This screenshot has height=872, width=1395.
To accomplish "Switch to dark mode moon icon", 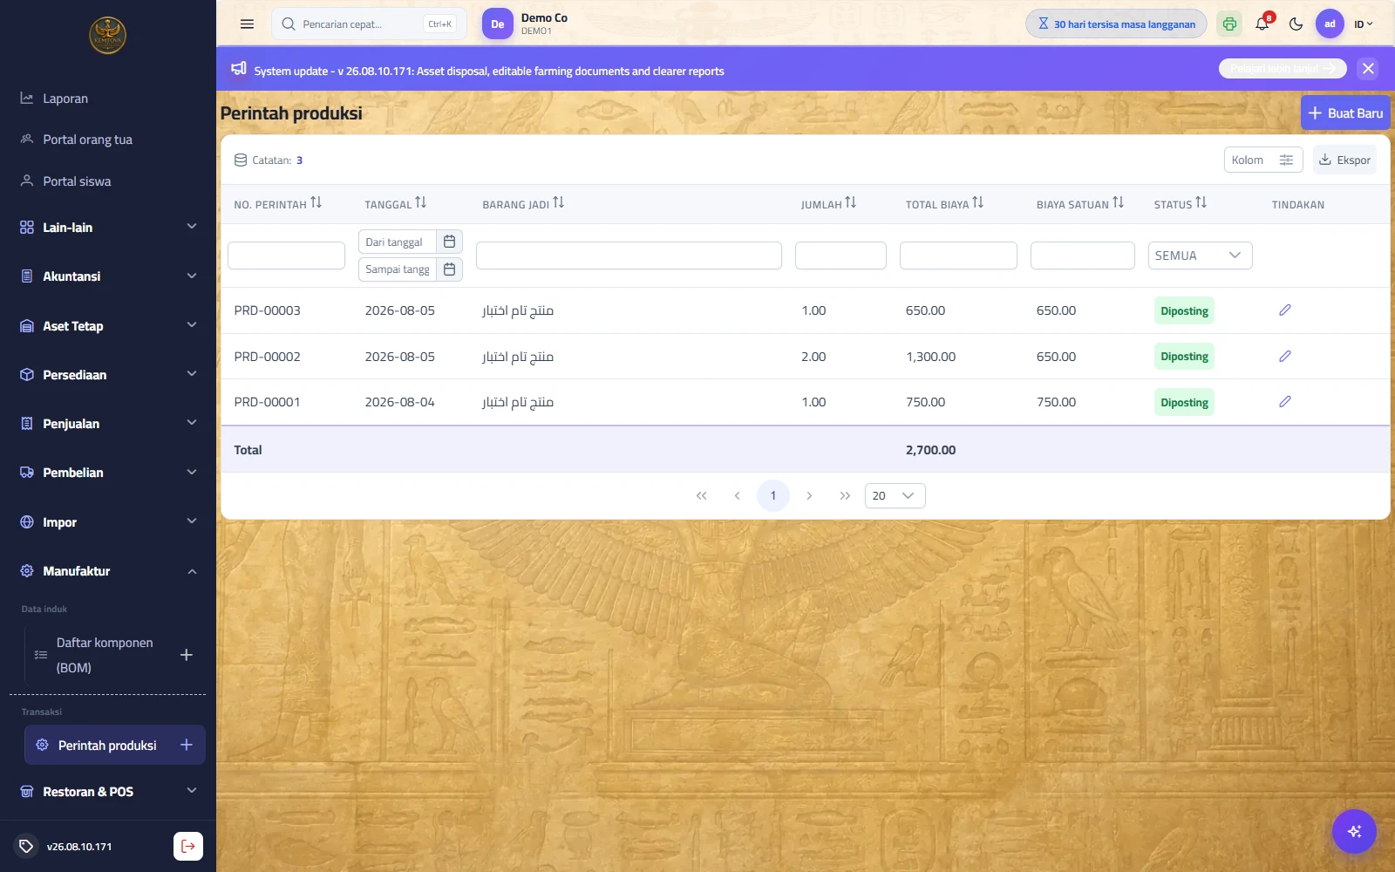I will [1296, 24].
